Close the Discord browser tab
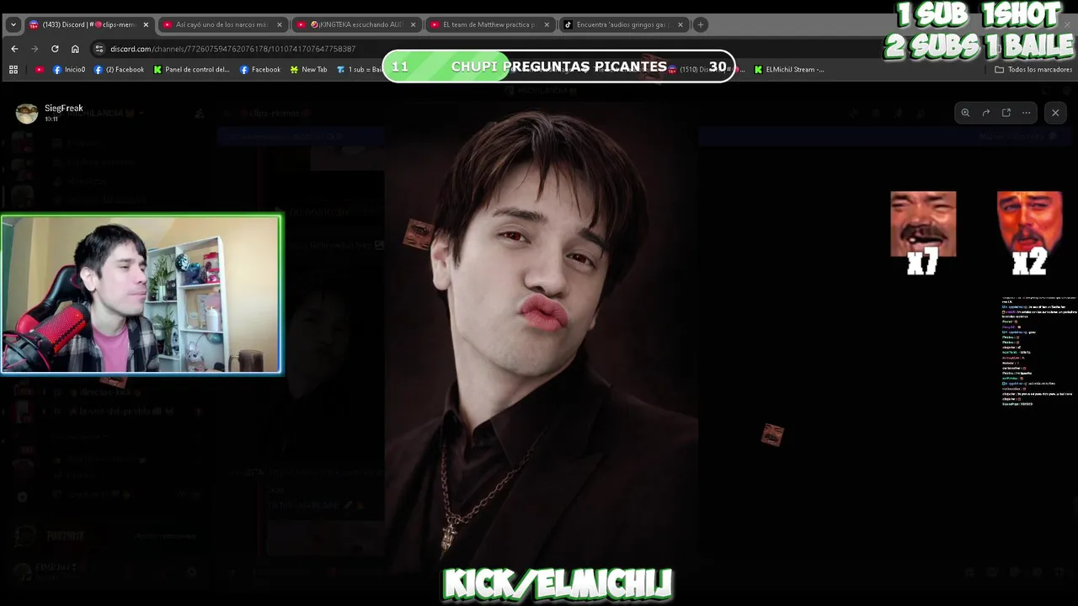1078x606 pixels. [146, 24]
